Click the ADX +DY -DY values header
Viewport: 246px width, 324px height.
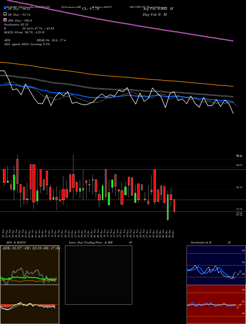(x=31, y=248)
